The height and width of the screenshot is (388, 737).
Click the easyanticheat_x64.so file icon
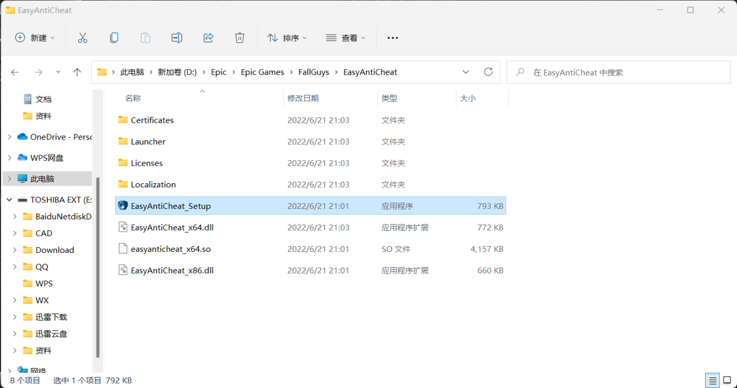123,249
